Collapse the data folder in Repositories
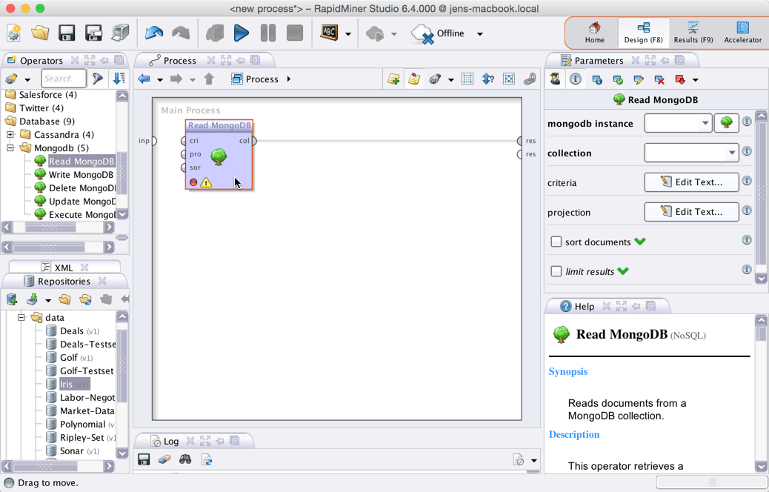Image resolution: width=769 pixels, height=492 pixels. [x=21, y=317]
